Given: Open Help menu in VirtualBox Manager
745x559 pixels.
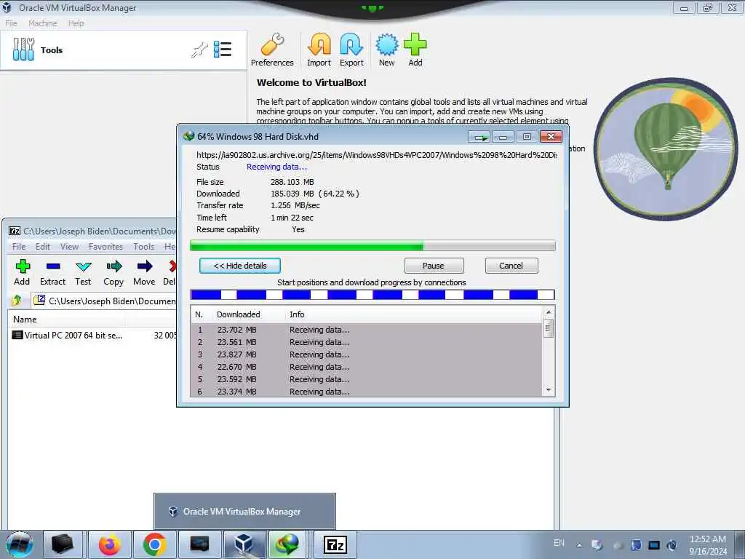Looking at the screenshot, I should point(76,23).
